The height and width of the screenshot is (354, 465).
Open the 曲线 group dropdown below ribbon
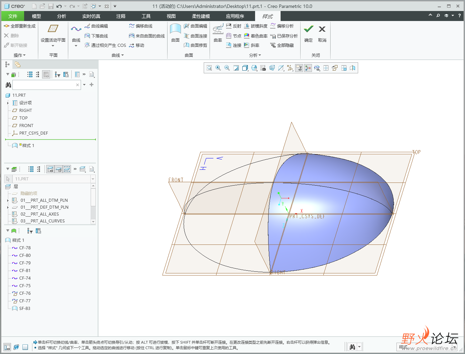(x=118, y=55)
